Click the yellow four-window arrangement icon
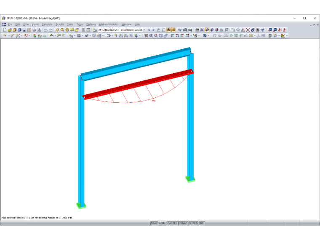This screenshot has height=240, width=320. pos(251,35)
